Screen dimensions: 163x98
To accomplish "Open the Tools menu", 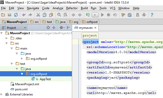I will pos(103,8).
